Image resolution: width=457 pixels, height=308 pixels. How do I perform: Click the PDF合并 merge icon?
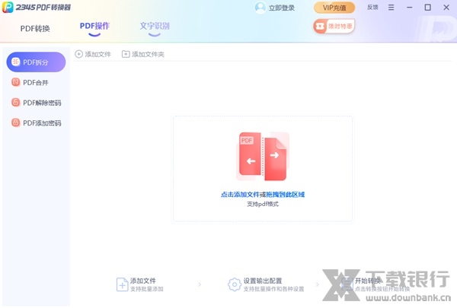pos(15,82)
